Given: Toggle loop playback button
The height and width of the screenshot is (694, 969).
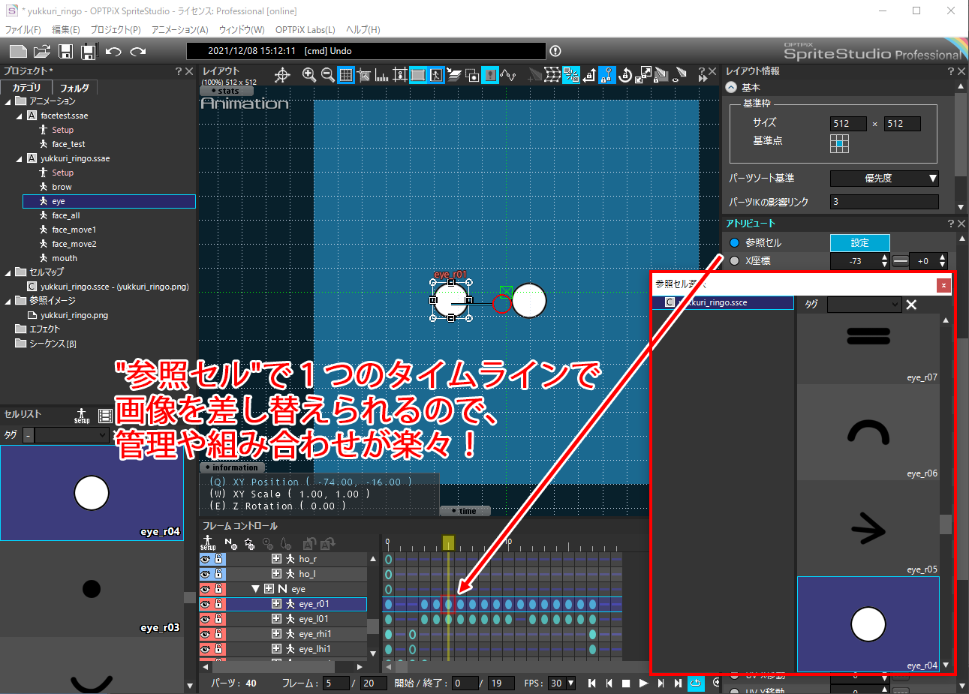Looking at the screenshot, I should click(696, 683).
